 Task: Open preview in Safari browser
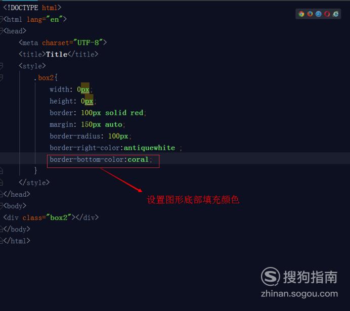[x=319, y=14]
